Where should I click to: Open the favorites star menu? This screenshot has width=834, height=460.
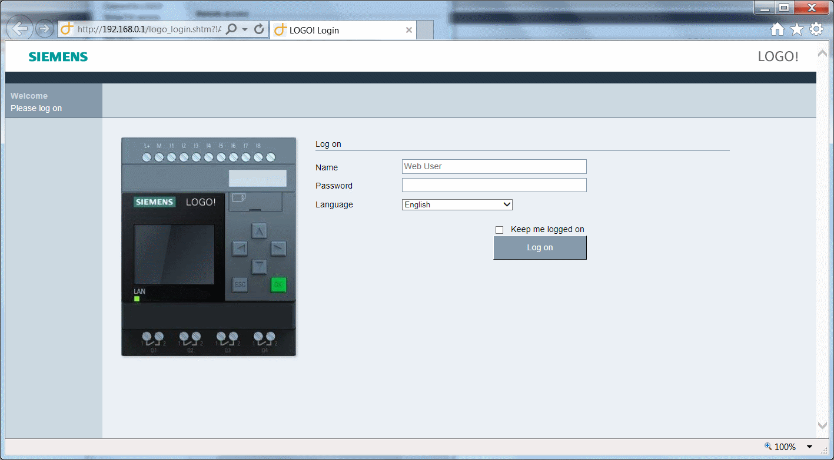pyautogui.click(x=796, y=29)
